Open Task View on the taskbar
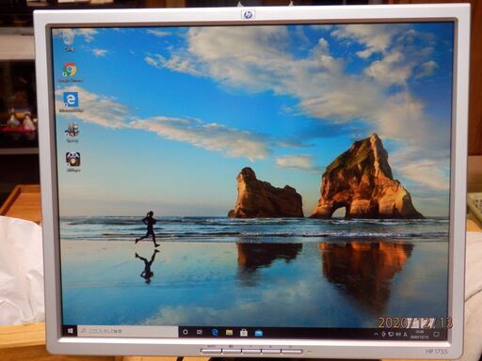482x361 pixels. 200,332
